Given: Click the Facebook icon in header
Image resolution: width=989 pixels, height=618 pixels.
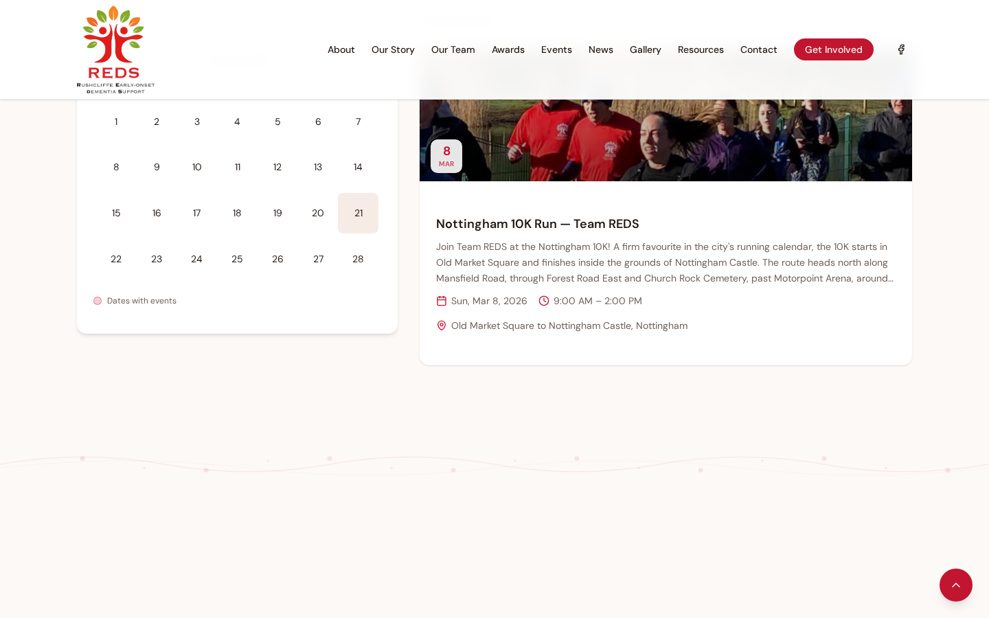Looking at the screenshot, I should pyautogui.click(x=901, y=49).
